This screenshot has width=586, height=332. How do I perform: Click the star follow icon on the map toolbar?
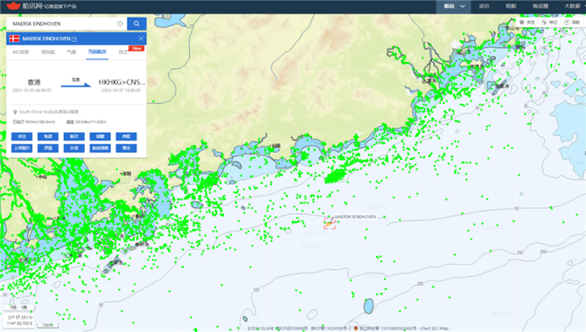tap(522, 22)
